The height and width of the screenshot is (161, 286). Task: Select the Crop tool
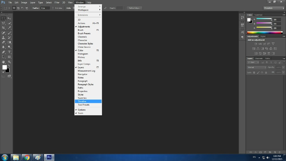point(4,28)
